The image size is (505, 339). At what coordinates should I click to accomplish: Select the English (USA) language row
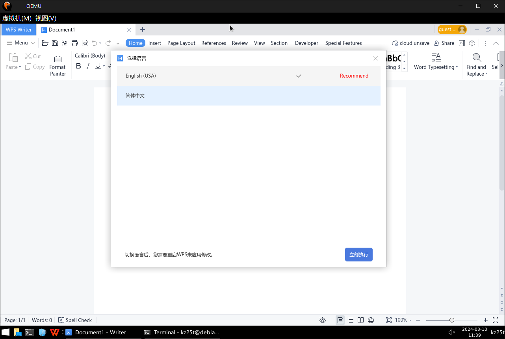(249, 76)
